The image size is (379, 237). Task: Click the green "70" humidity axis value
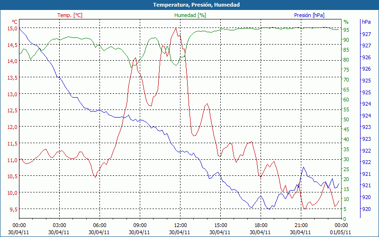(x=346, y=80)
